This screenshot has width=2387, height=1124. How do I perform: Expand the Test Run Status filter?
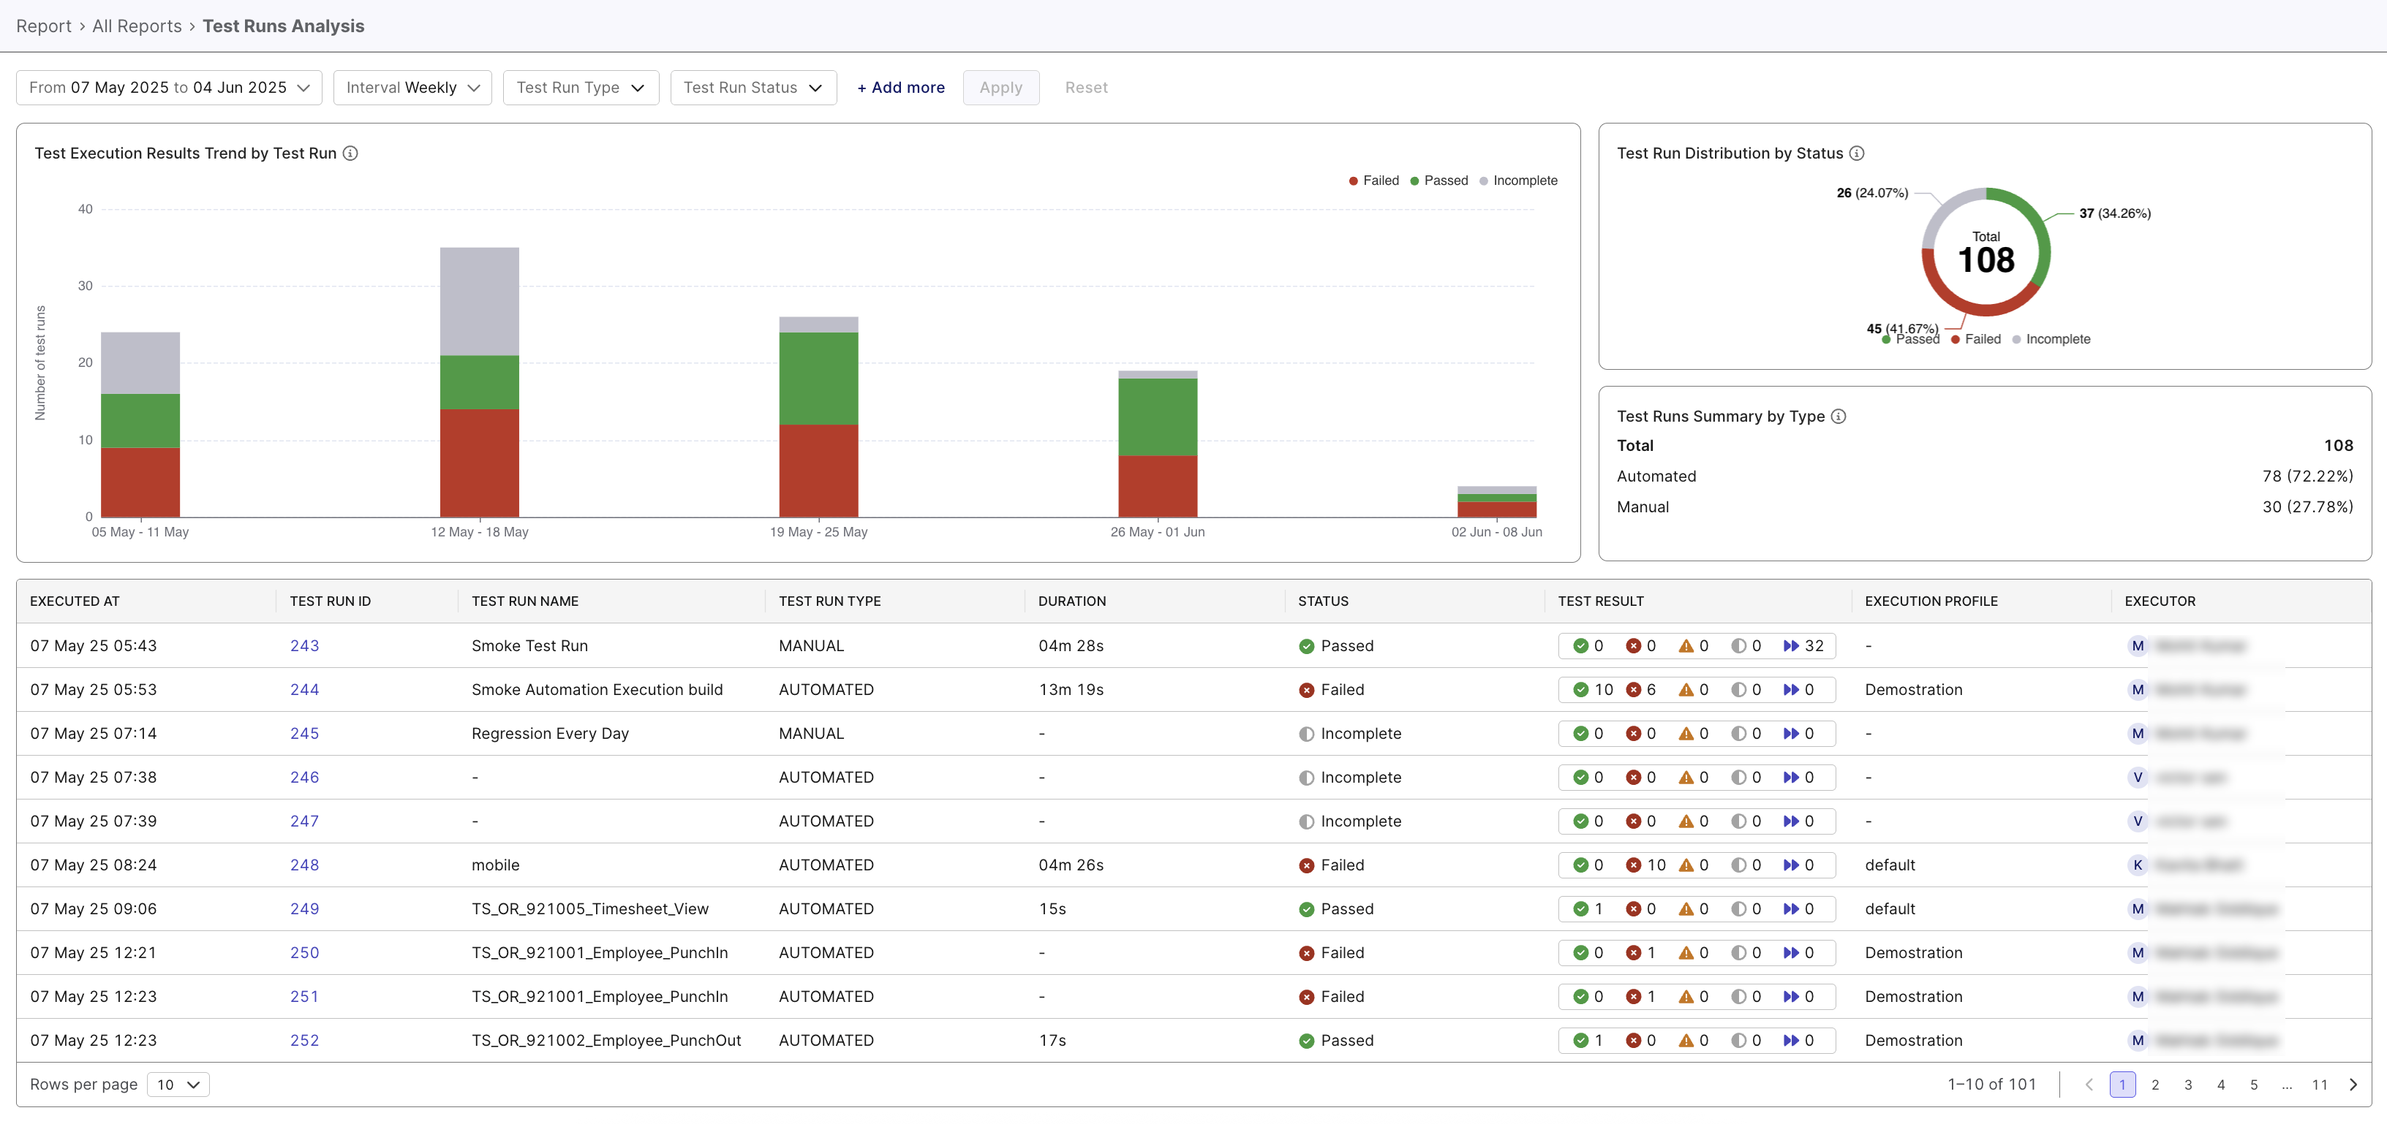(753, 87)
